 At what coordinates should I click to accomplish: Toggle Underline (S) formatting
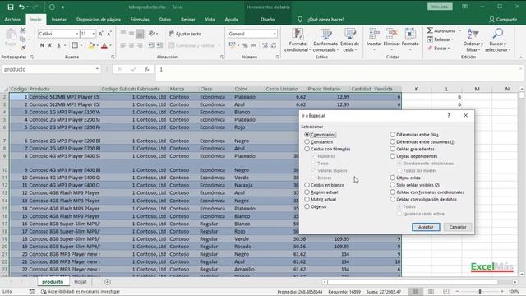tap(58, 45)
